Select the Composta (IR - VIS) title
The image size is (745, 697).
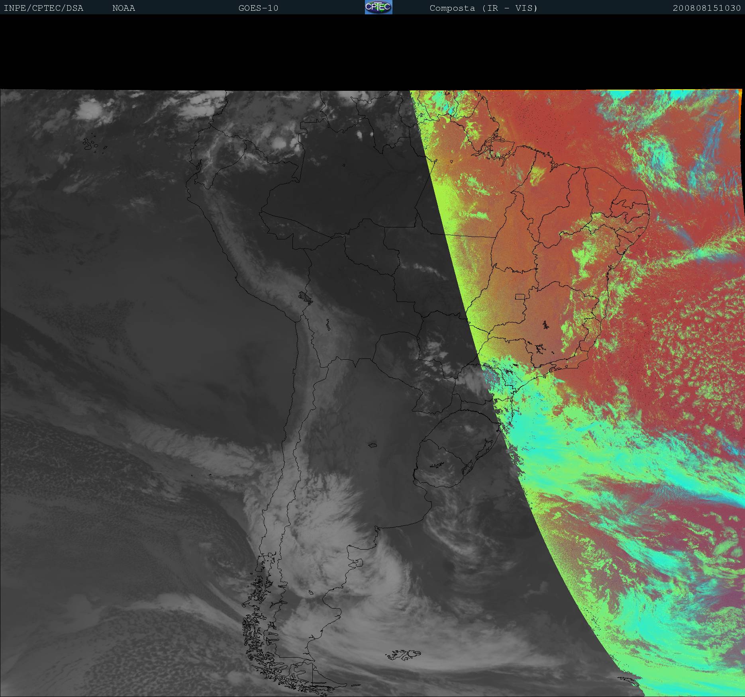pos(483,8)
